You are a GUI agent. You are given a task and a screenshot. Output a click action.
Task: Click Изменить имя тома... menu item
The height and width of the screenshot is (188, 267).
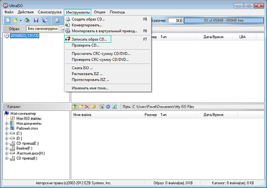coord(90,88)
